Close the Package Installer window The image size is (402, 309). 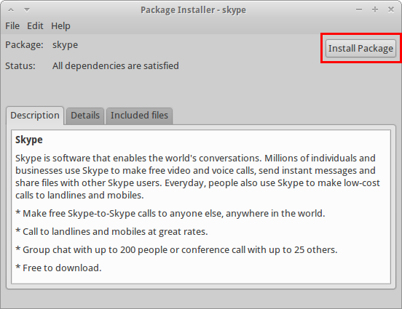click(391, 9)
